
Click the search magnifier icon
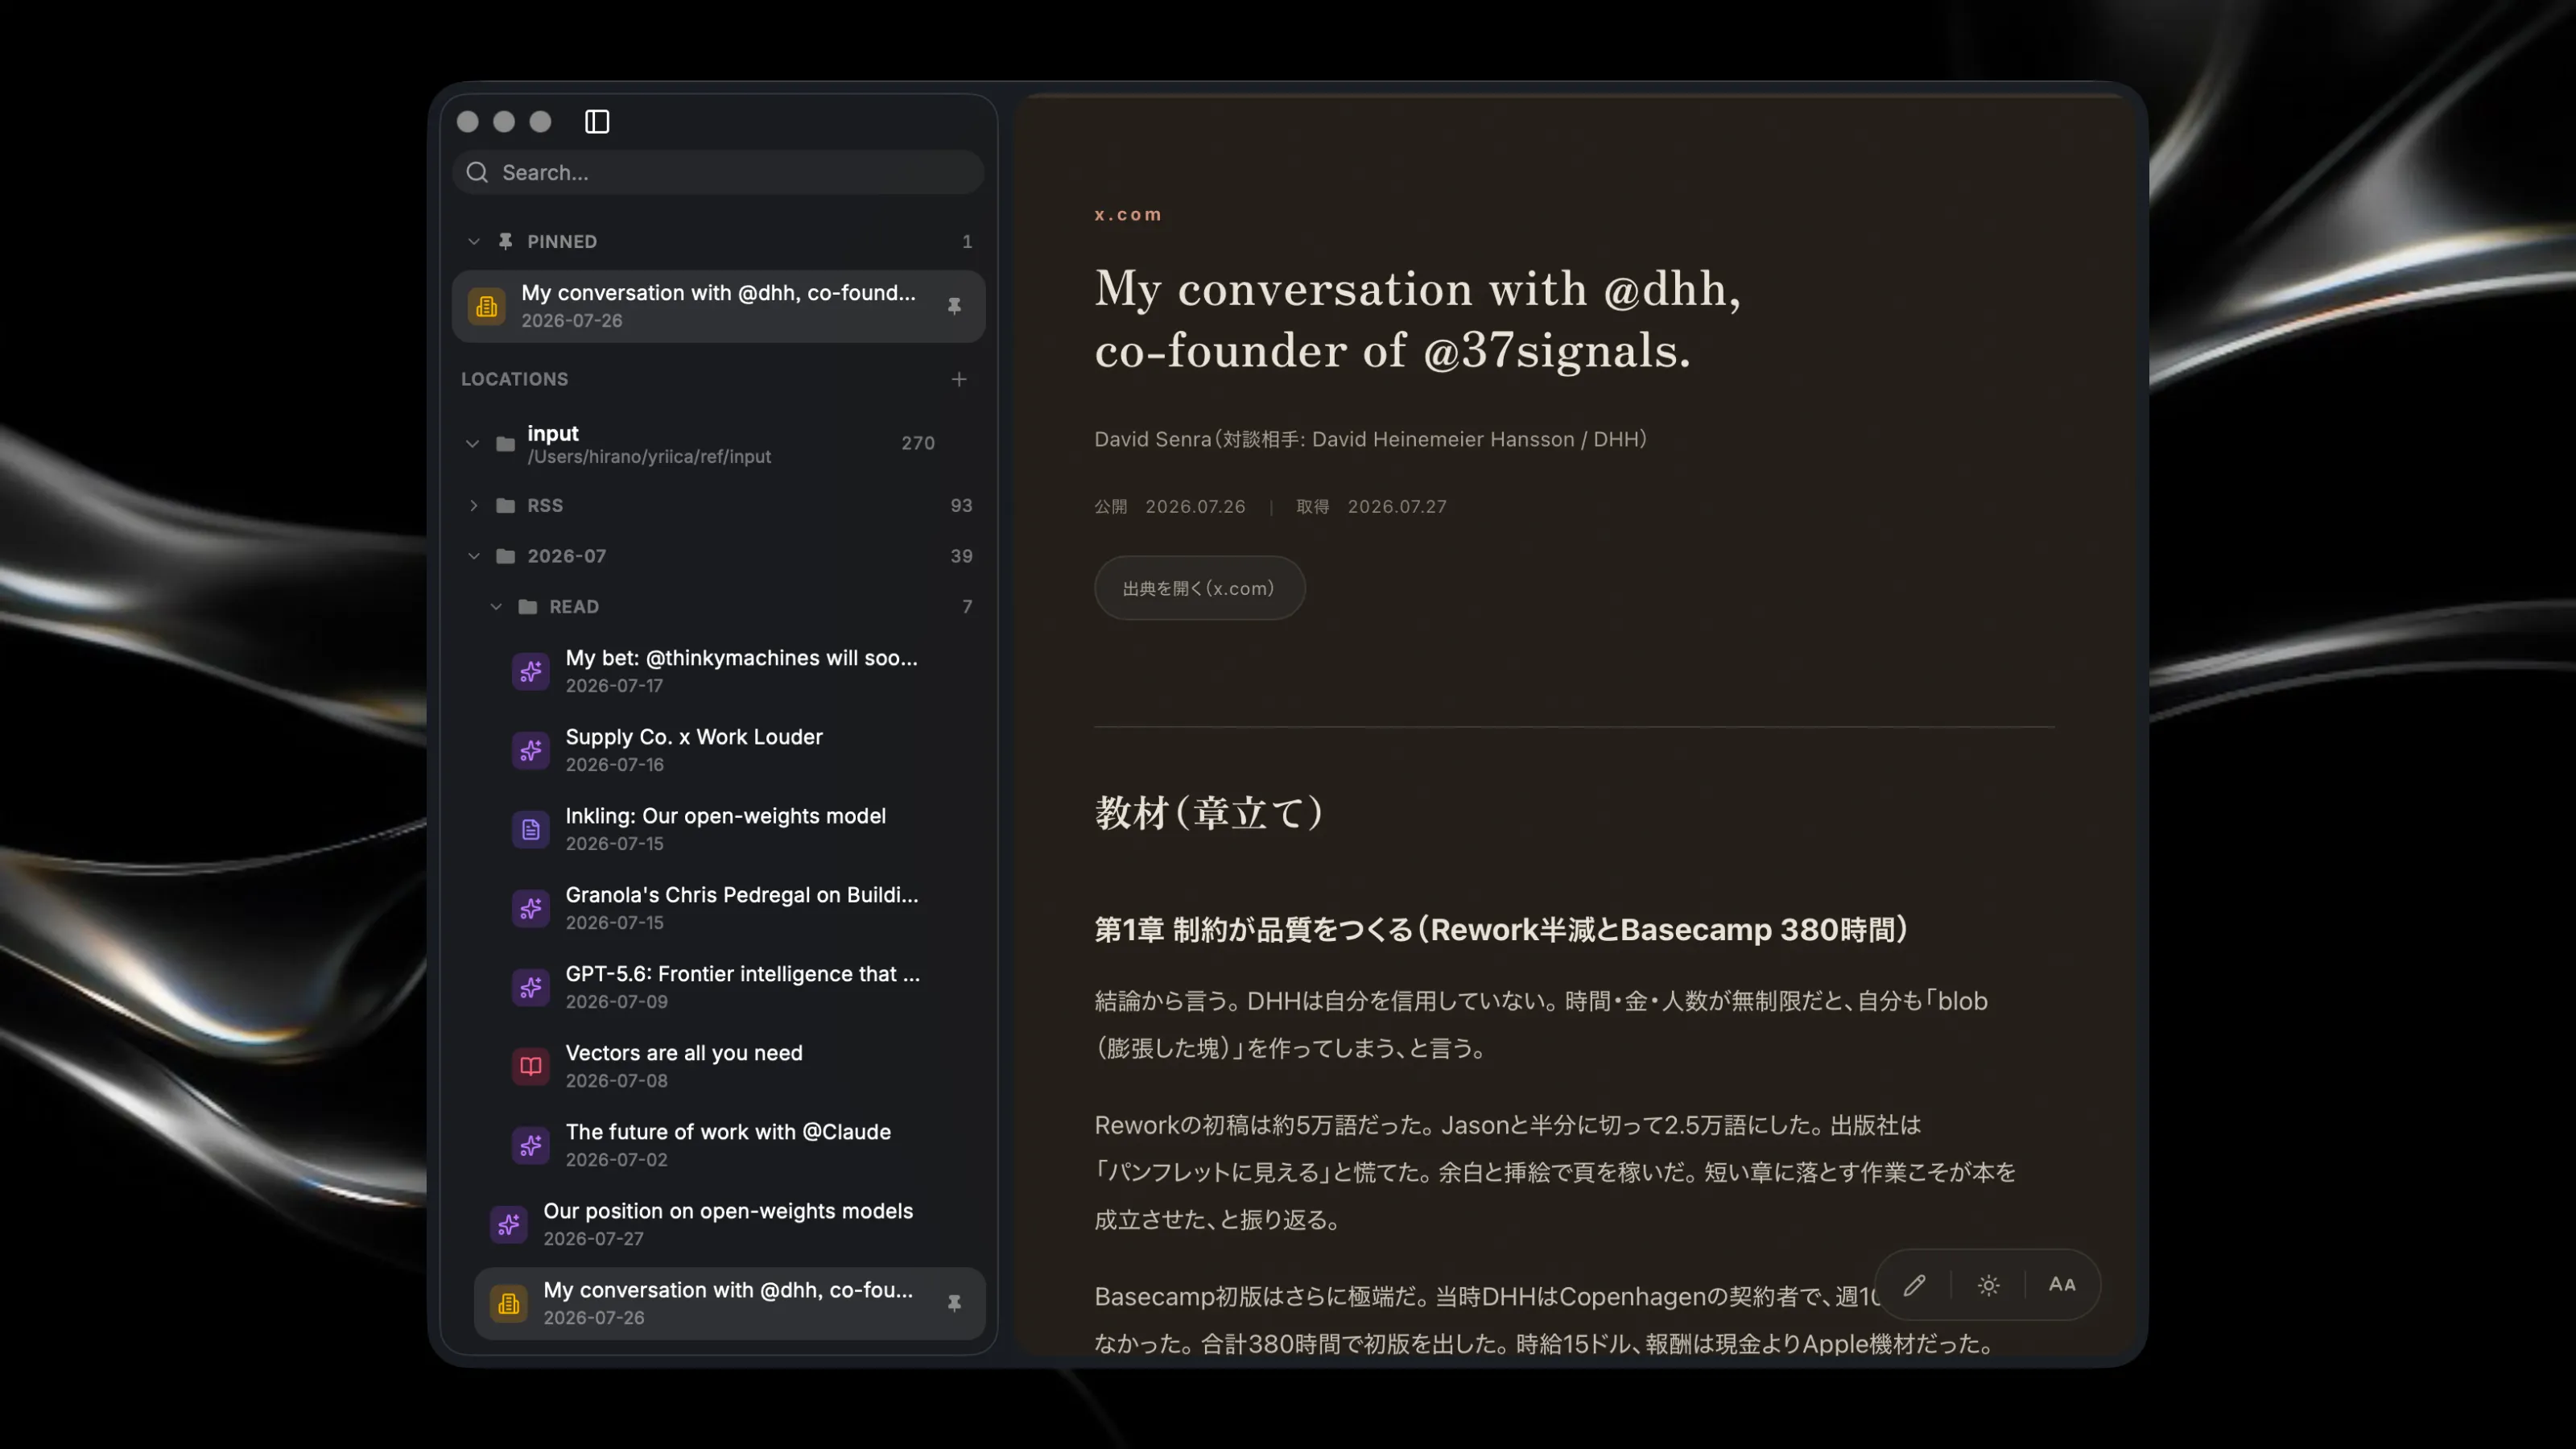[x=478, y=172]
